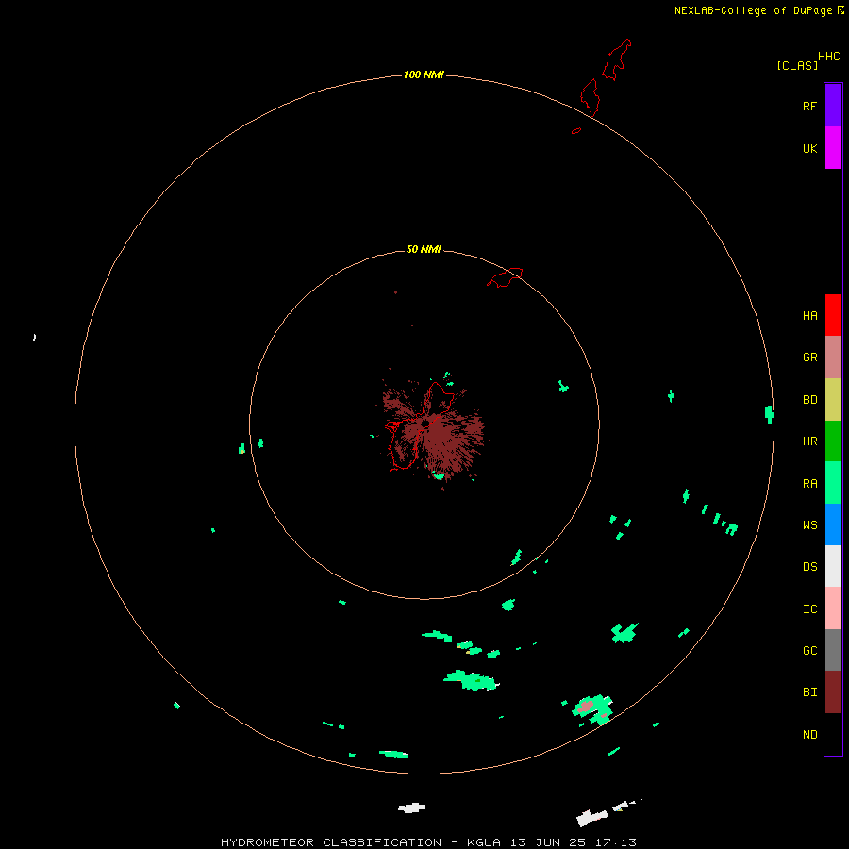The width and height of the screenshot is (849, 849).
Task: Click the HA legend label
Action: point(809,315)
